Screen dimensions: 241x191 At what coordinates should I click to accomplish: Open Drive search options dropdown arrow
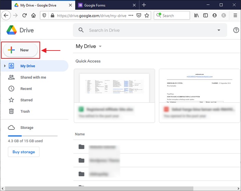pyautogui.click(x=219, y=30)
